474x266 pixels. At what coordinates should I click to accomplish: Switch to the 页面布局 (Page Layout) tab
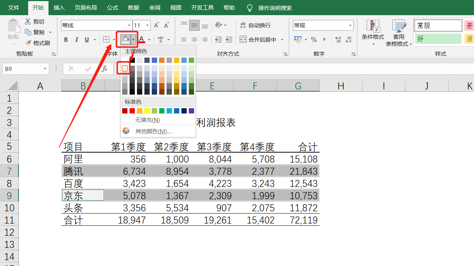click(x=86, y=8)
